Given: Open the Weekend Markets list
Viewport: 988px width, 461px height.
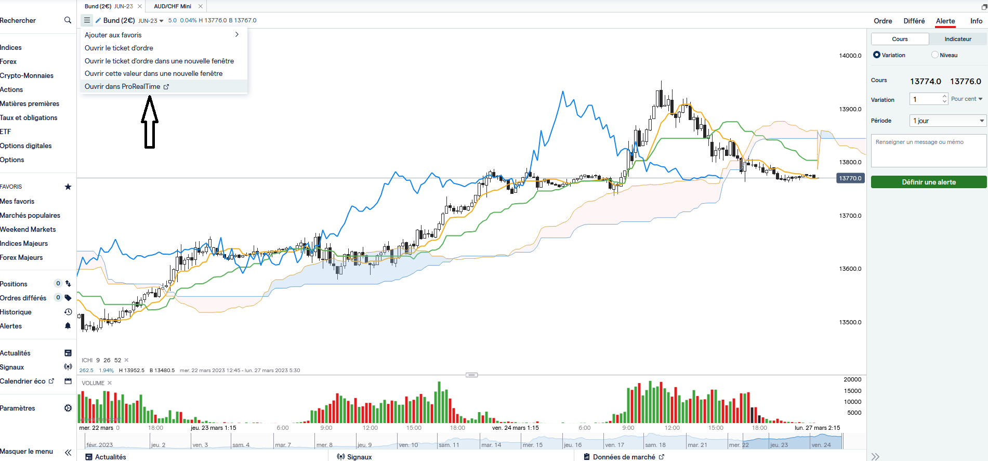Looking at the screenshot, I should [x=28, y=229].
